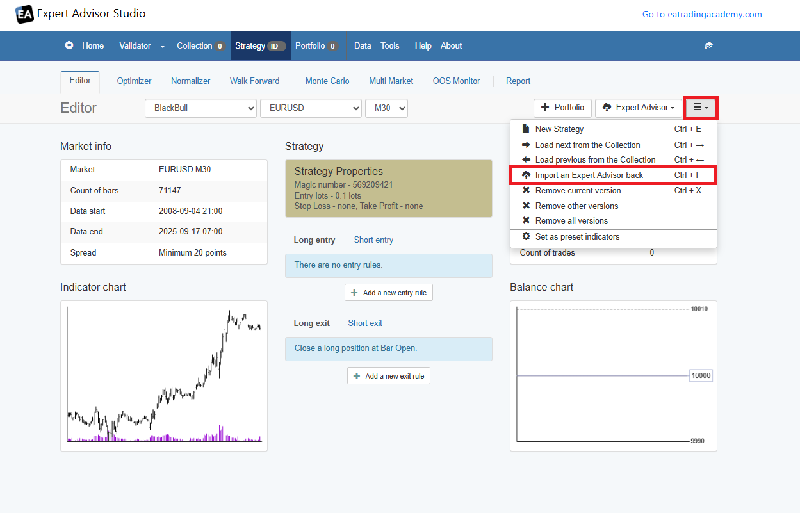Click the graduation cap icon in navbar
The width and height of the screenshot is (800, 513).
[x=709, y=46]
